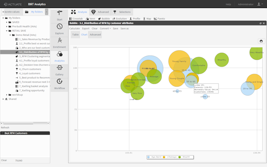The height and width of the screenshot is (167, 267).
Task: Select the Pareto analysis tool
Action: point(159,19)
